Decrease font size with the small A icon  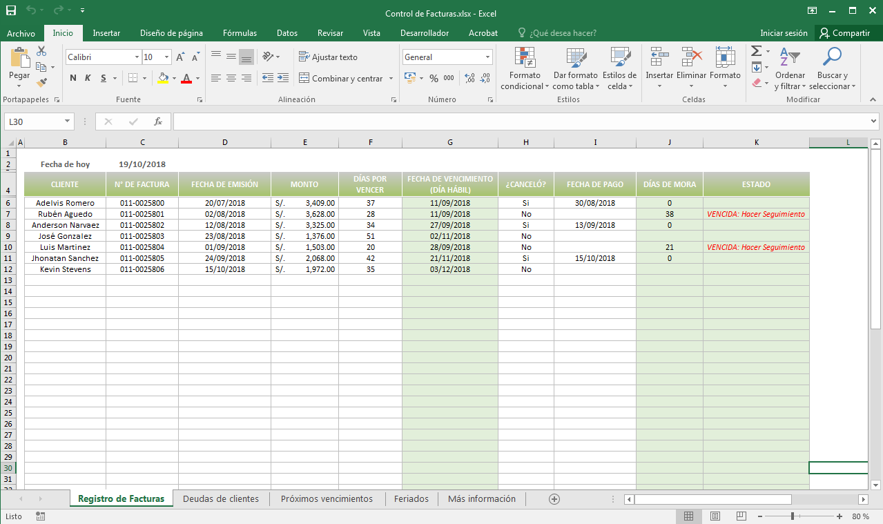coord(195,57)
